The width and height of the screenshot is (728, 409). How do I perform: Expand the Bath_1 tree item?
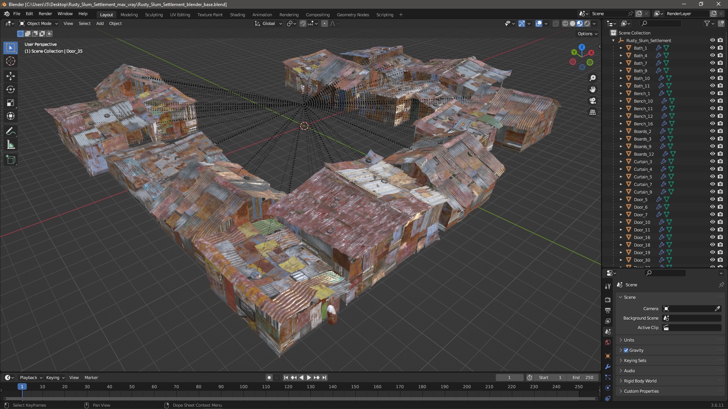tap(621, 48)
